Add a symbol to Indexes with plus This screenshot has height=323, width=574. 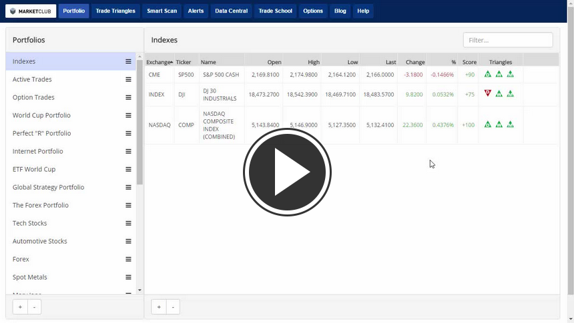coord(159,307)
